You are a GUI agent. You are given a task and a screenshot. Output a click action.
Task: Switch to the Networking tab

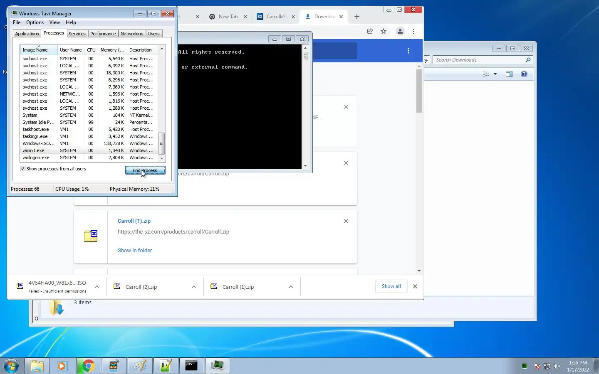(132, 34)
